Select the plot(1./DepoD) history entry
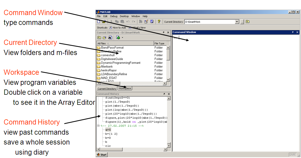 [x=117, y=102]
